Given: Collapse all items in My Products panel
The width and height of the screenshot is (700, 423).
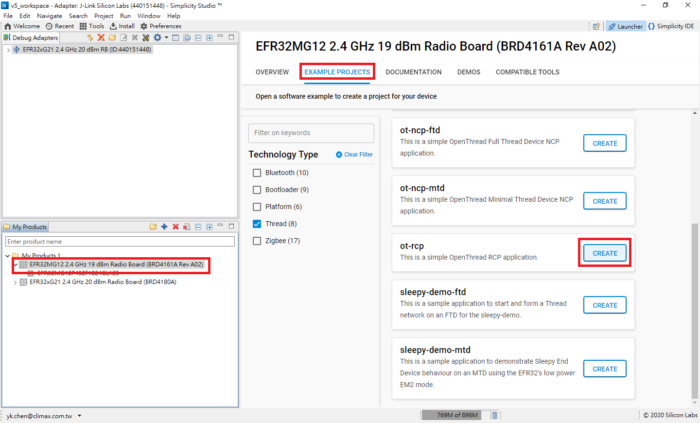Looking at the screenshot, I should (x=198, y=227).
